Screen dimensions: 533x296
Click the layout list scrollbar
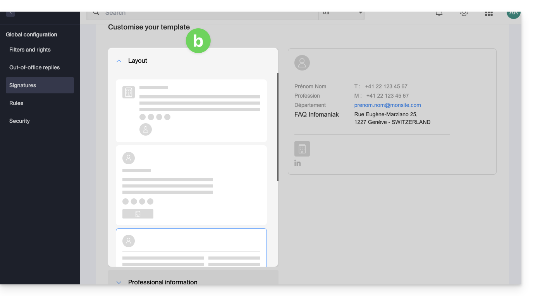(x=277, y=128)
